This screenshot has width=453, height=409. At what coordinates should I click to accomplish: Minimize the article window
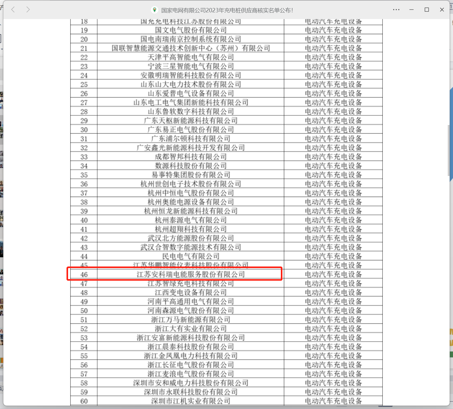point(411,10)
